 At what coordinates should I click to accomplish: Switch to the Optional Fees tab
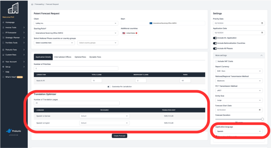(x=80, y=57)
